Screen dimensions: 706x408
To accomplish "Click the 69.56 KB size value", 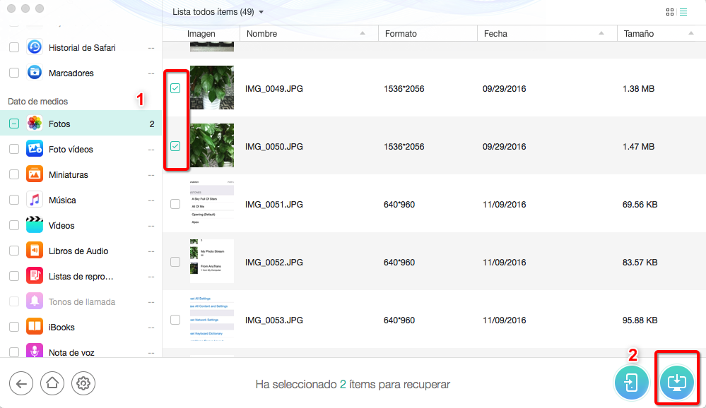I will point(640,205).
